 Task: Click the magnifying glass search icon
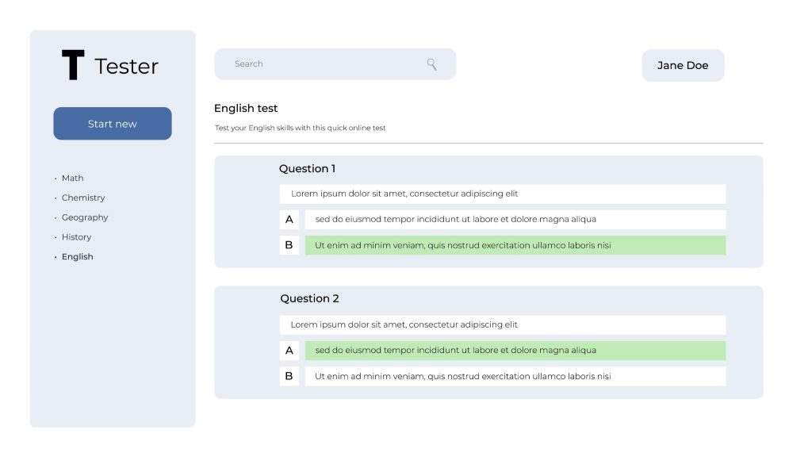(x=431, y=64)
